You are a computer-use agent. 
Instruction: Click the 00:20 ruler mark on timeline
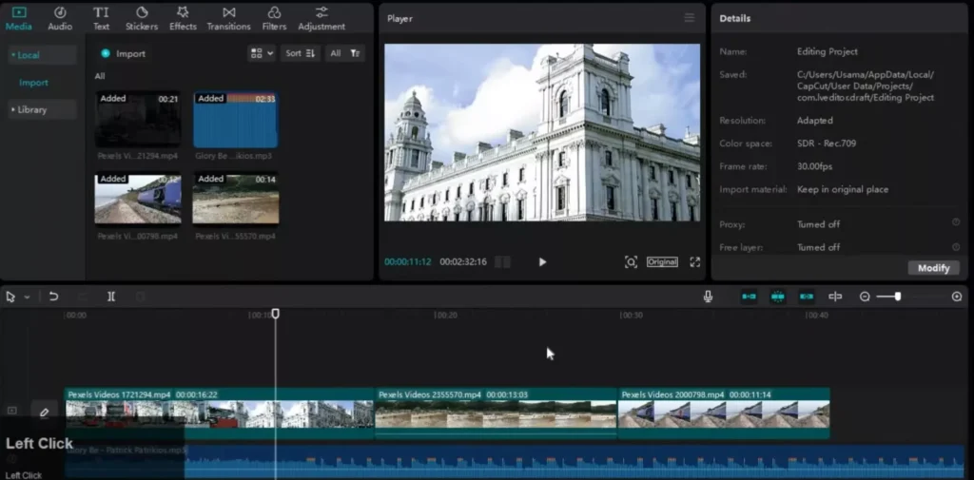pos(446,316)
